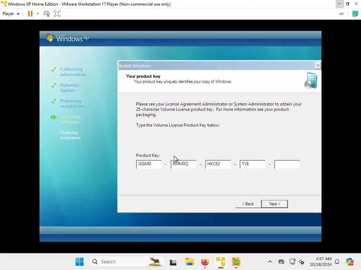Click the first product key field J3GMD
The width and height of the screenshot is (361, 270).
(x=149, y=164)
